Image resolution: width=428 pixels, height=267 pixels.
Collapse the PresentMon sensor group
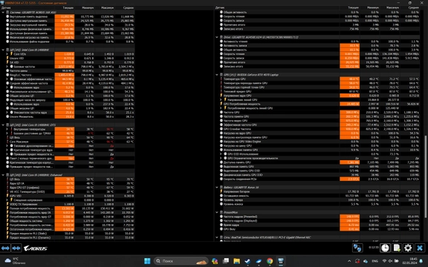(217, 212)
